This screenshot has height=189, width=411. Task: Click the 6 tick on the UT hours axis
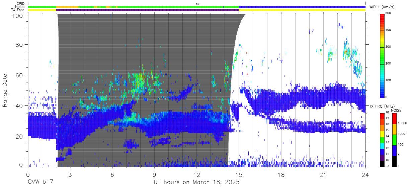(112, 175)
